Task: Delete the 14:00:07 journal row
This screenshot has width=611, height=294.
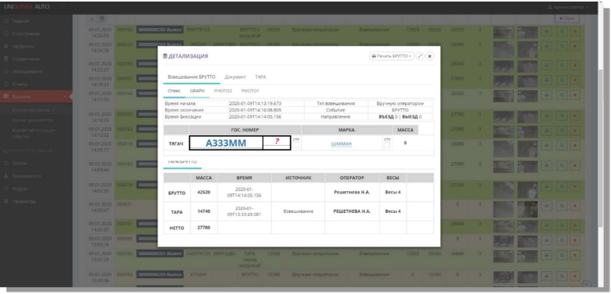Action: click(x=575, y=225)
